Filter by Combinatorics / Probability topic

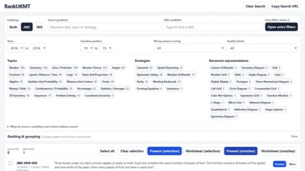53,89
